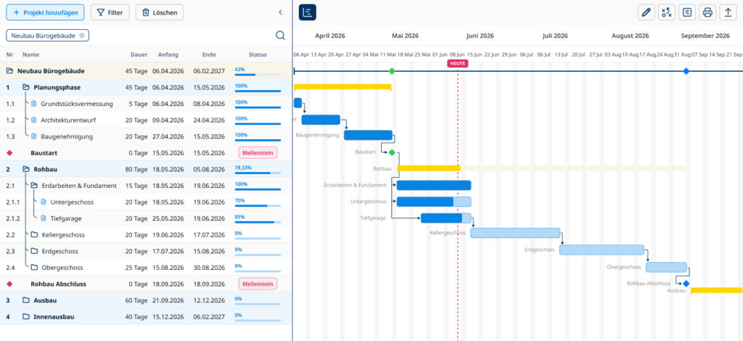Sort by the Status column header

[x=258, y=54]
